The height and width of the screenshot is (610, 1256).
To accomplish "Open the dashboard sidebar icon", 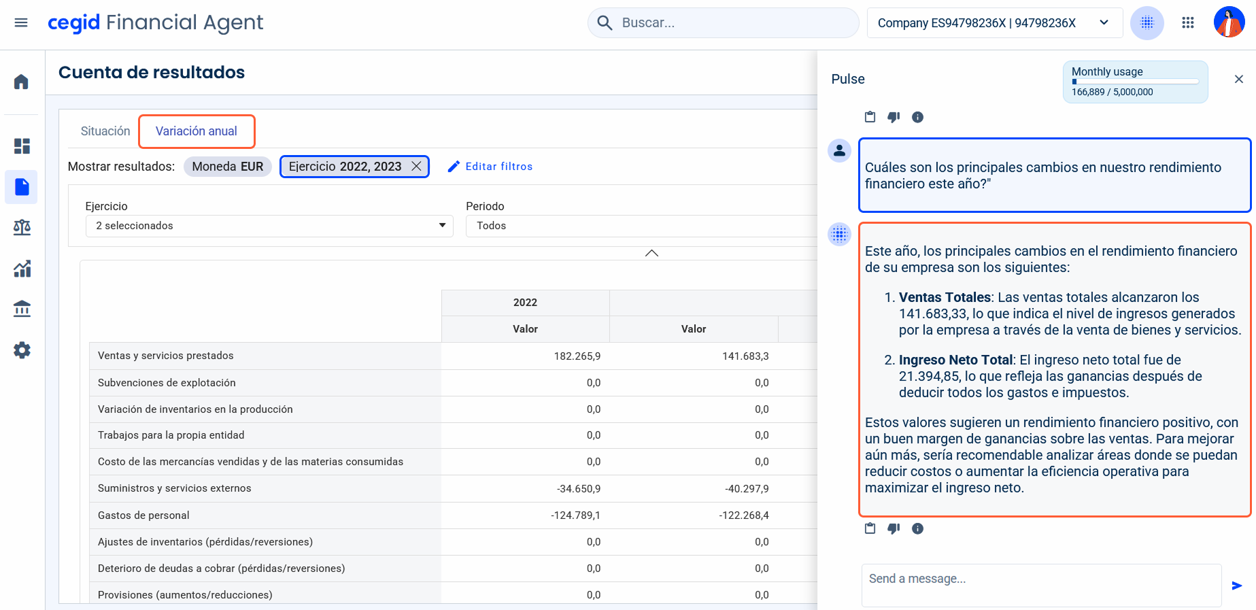I will click(x=22, y=146).
